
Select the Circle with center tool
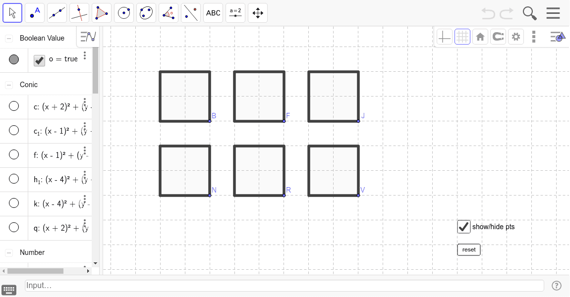pyautogui.click(x=124, y=13)
